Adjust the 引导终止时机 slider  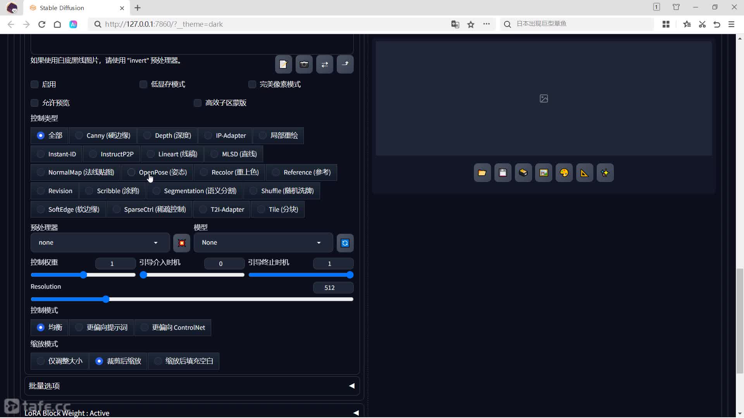click(301, 275)
